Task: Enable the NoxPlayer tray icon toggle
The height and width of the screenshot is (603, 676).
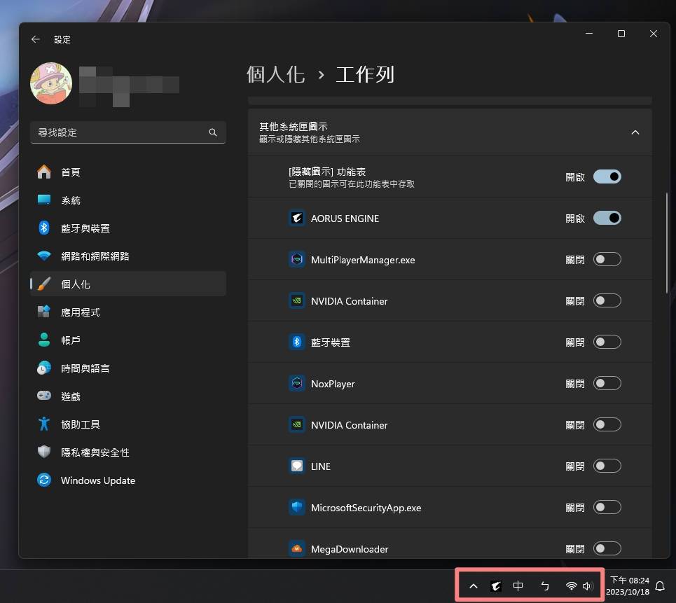Action: [x=607, y=383]
